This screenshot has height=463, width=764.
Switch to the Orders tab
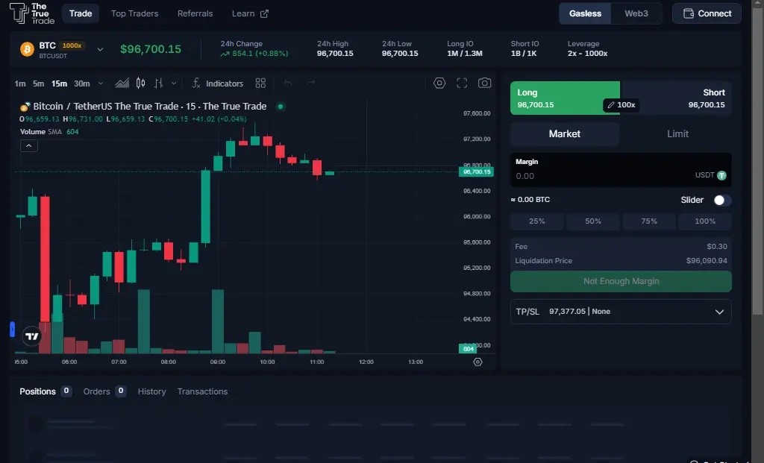click(x=104, y=391)
